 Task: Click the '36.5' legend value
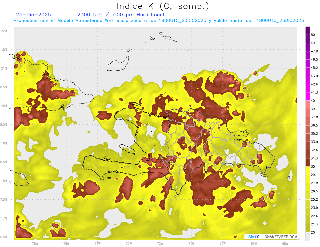tap(314, 125)
